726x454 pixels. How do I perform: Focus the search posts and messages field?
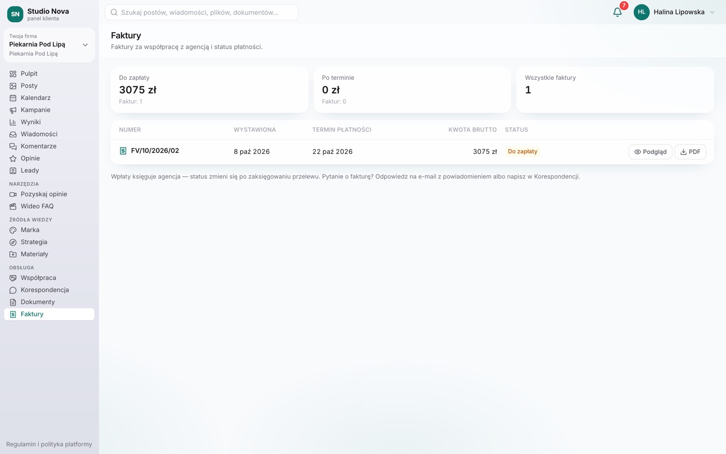click(x=202, y=12)
